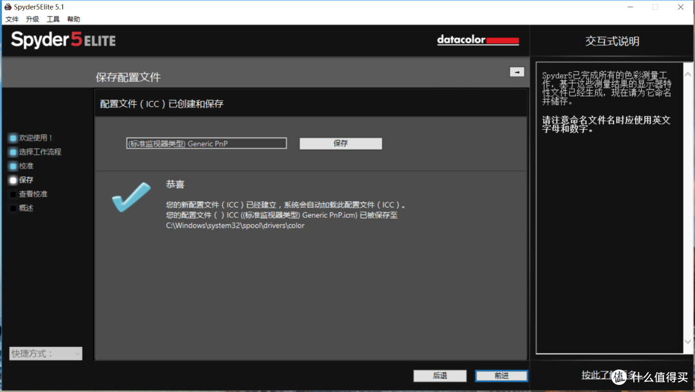The width and height of the screenshot is (695, 392).
Task: Click the profile name input field
Action: pyautogui.click(x=206, y=143)
